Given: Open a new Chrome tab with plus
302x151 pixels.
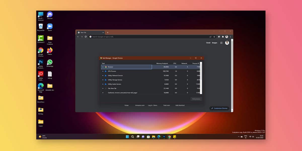Looking at the screenshot, I should pos(107,32).
